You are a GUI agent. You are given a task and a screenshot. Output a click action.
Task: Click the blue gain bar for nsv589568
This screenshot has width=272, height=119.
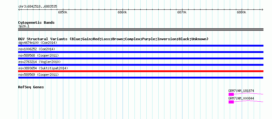[141, 58]
